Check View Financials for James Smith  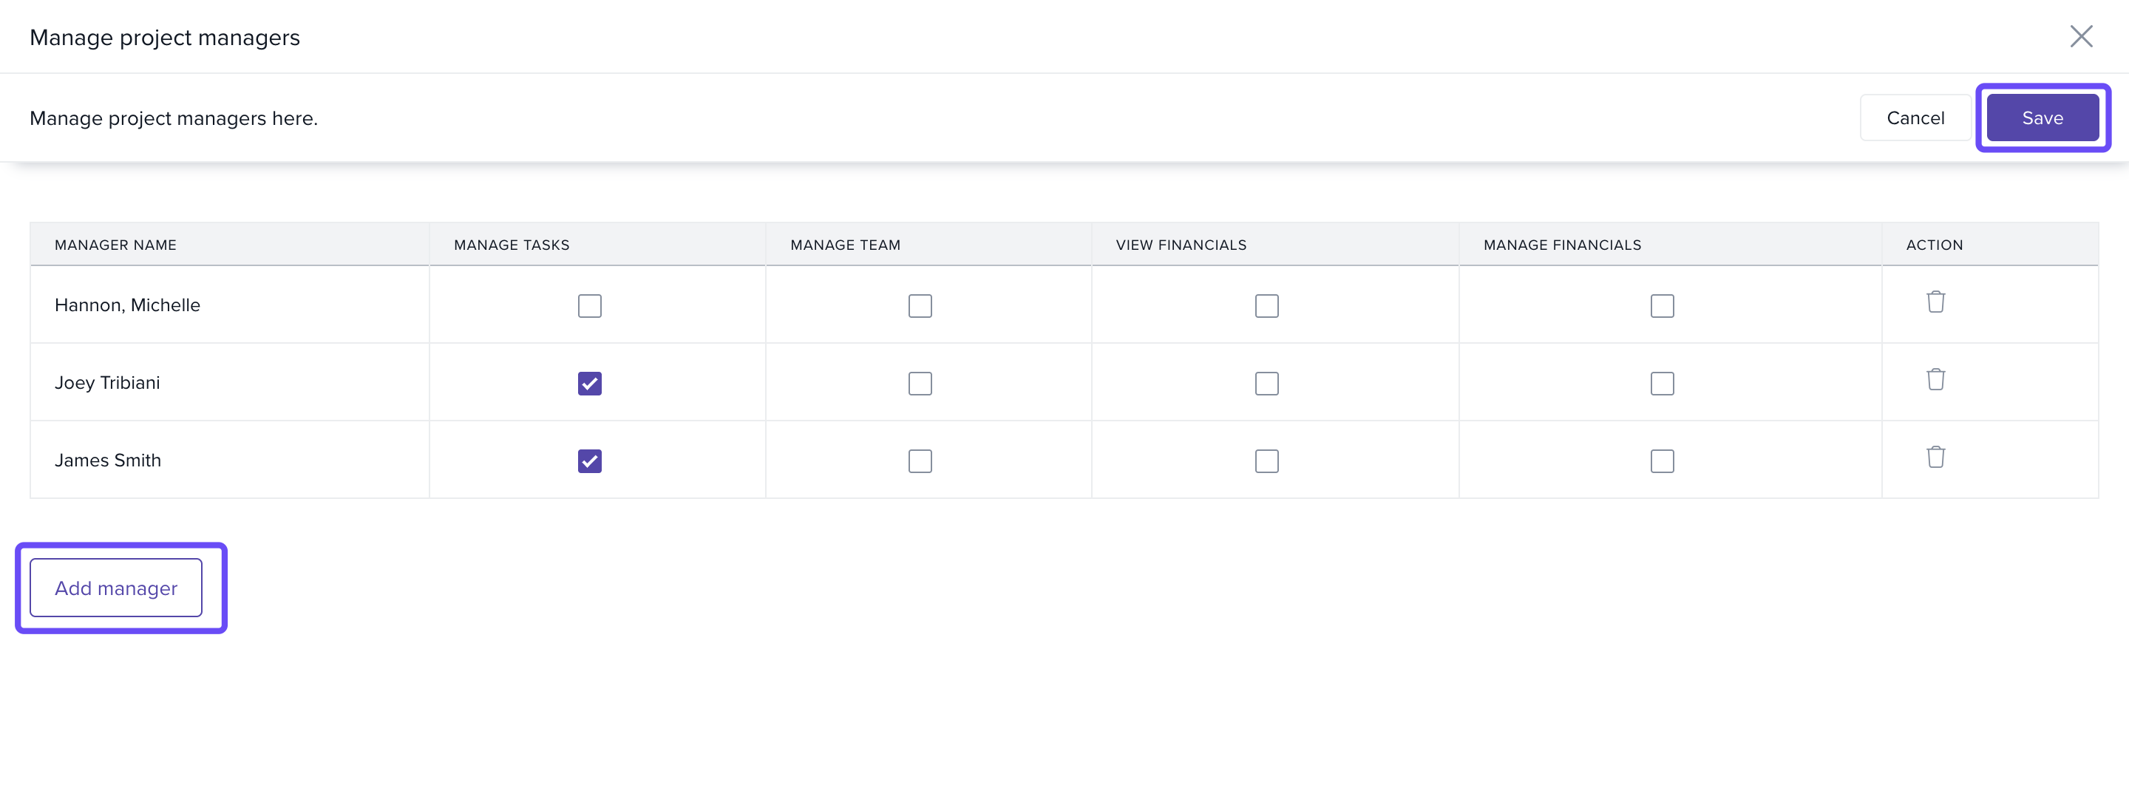[x=1266, y=461]
